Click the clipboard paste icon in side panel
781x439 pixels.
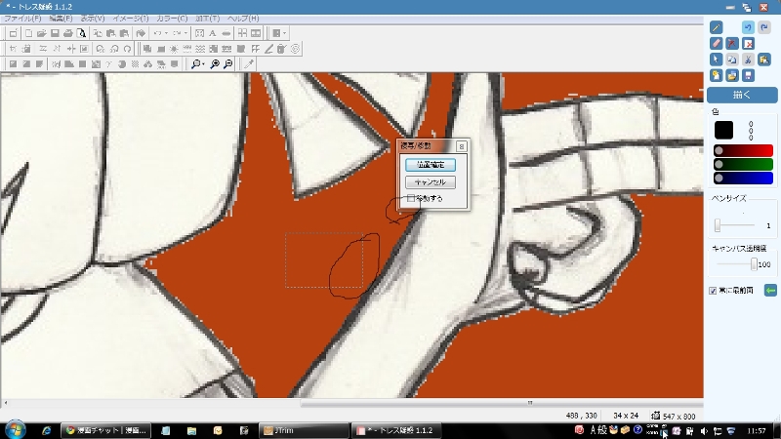(764, 60)
